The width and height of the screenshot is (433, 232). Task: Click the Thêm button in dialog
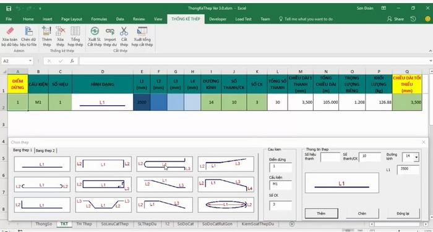tap(322, 213)
